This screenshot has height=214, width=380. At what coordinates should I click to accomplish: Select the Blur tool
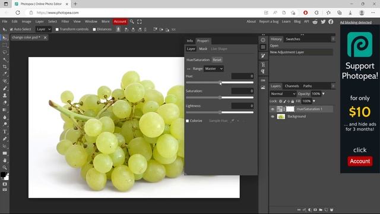click(x=5, y=117)
